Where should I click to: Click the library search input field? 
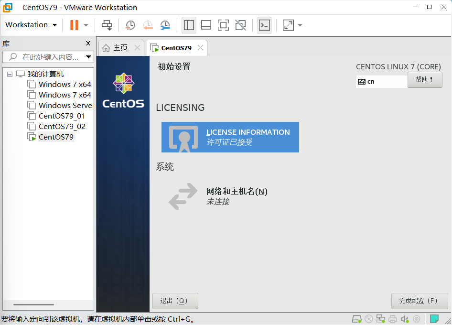(x=48, y=57)
